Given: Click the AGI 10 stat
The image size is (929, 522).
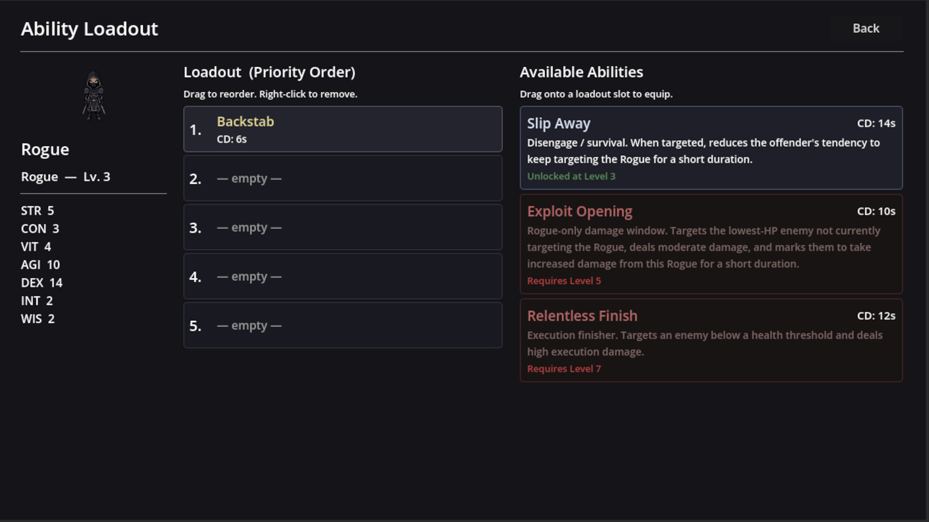Looking at the screenshot, I should [40, 265].
